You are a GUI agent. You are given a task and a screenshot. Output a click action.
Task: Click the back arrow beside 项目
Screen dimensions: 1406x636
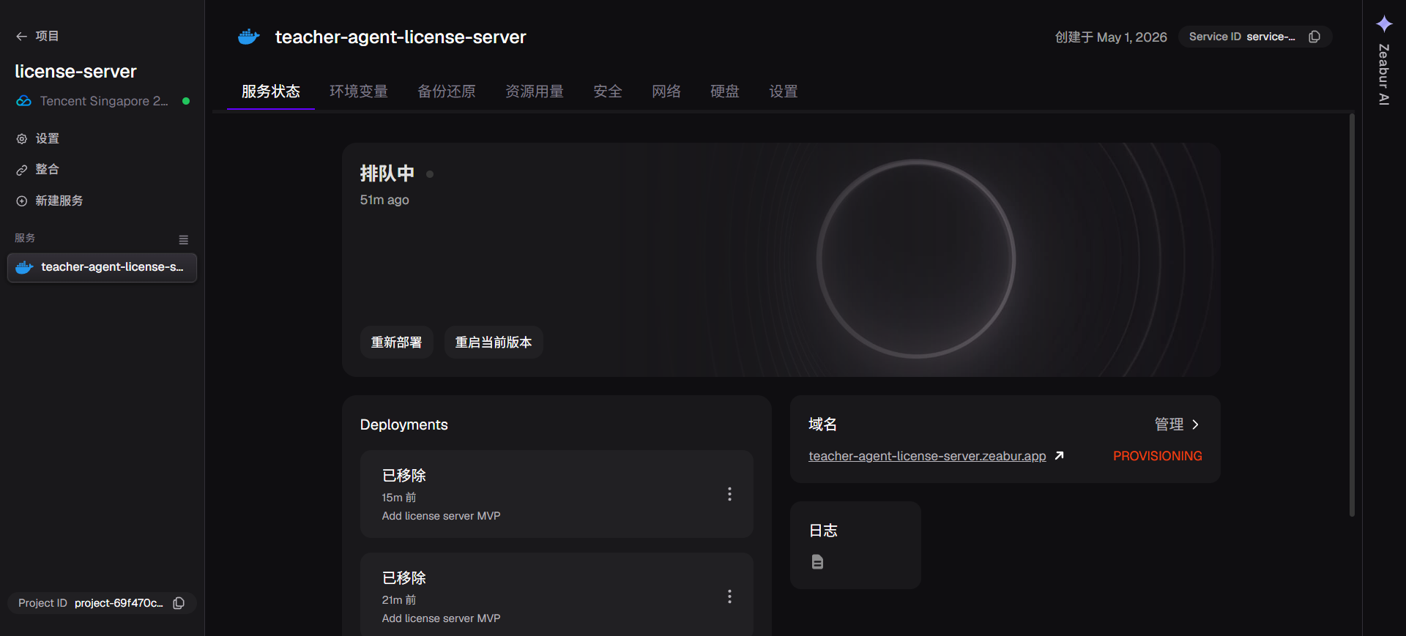point(22,36)
